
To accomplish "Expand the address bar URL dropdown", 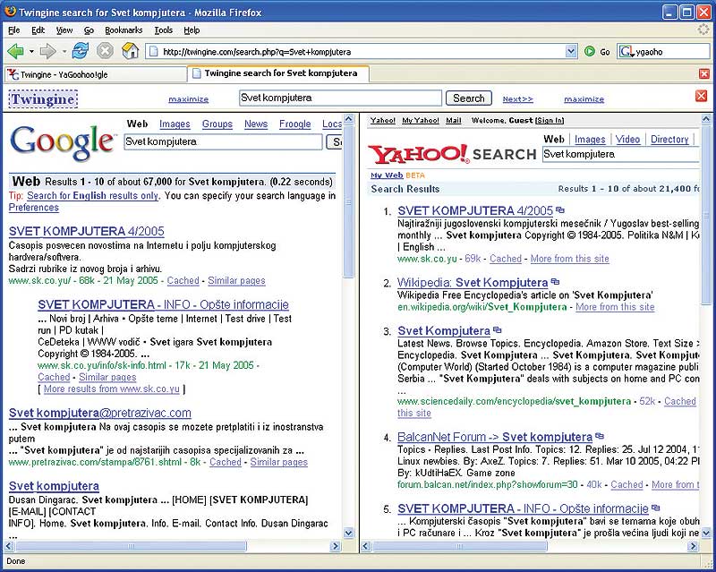I will point(571,52).
